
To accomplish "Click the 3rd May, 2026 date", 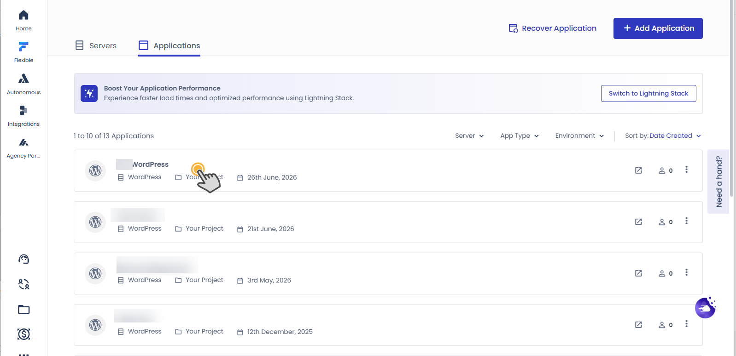I will (x=269, y=280).
